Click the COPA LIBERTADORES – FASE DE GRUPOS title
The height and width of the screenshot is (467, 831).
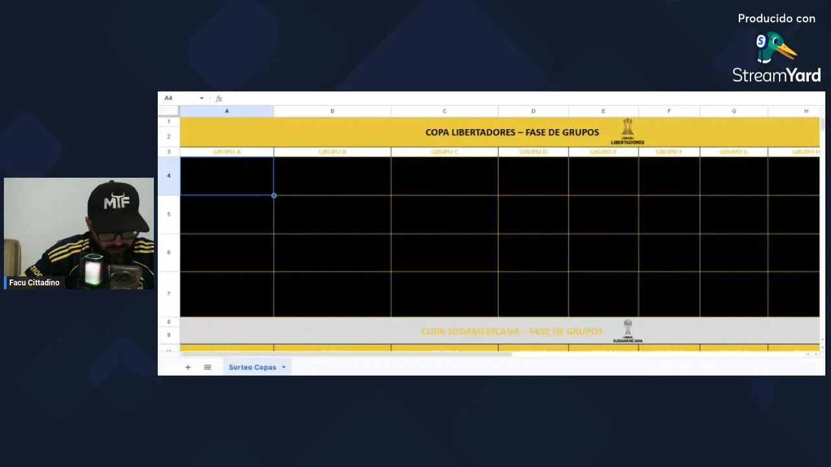coord(512,132)
